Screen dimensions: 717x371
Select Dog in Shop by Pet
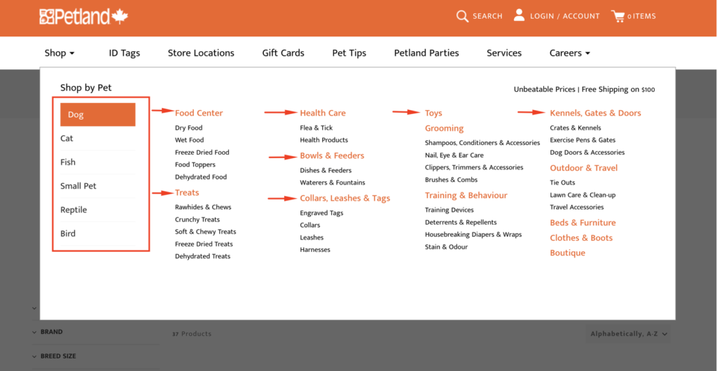coord(98,115)
